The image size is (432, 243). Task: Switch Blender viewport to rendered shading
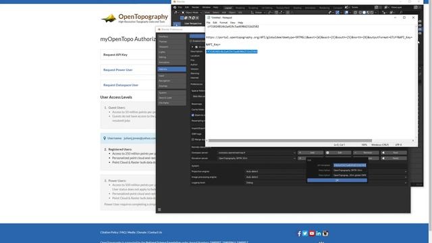point(372,12)
